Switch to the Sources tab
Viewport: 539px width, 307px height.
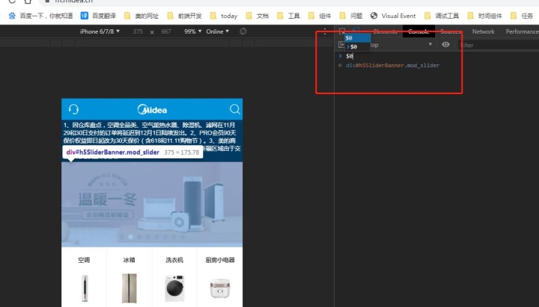point(451,31)
